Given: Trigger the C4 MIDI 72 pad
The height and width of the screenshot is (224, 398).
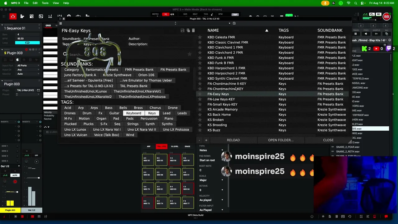Looking at the screenshot, I should click(148, 203).
